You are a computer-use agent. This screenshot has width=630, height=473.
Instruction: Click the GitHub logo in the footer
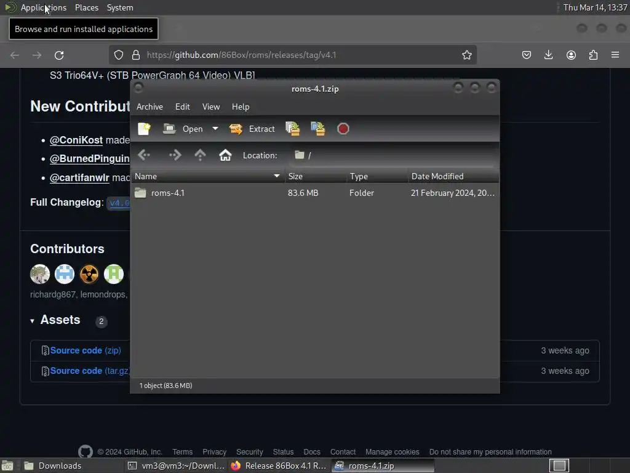point(85,451)
